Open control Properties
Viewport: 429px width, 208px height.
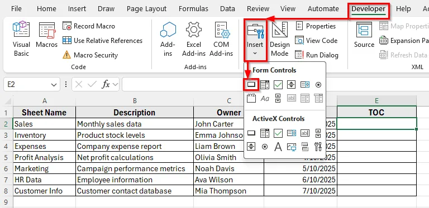coord(316,26)
